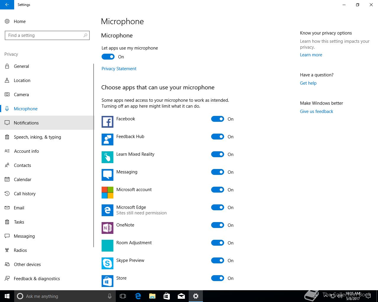Click the Home gear icon in the sidebar
The image size is (378, 302).
click(7, 21)
